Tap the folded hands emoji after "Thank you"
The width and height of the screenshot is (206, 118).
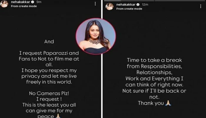click(168, 103)
